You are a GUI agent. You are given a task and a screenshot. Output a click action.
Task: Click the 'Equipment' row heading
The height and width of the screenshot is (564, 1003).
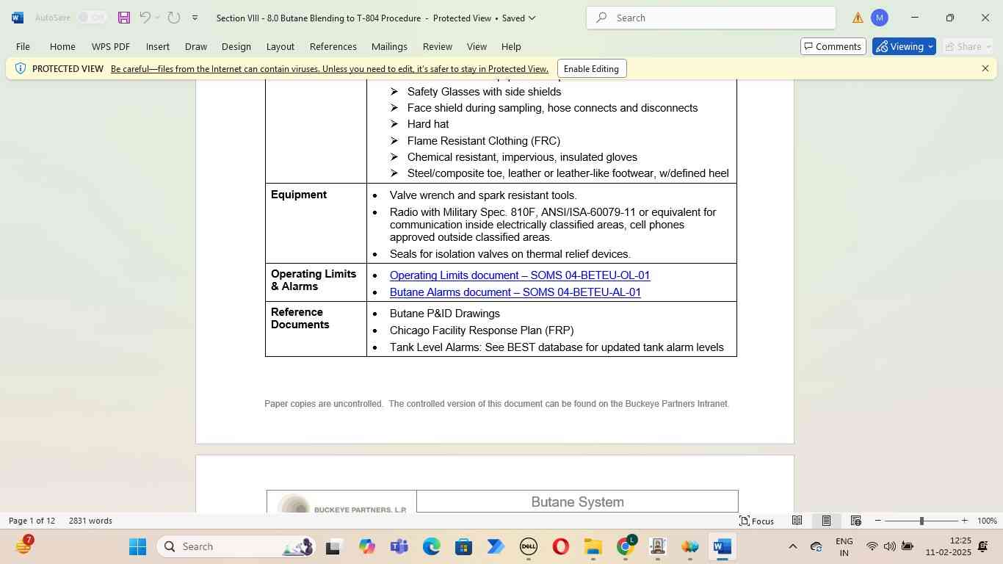299,195
